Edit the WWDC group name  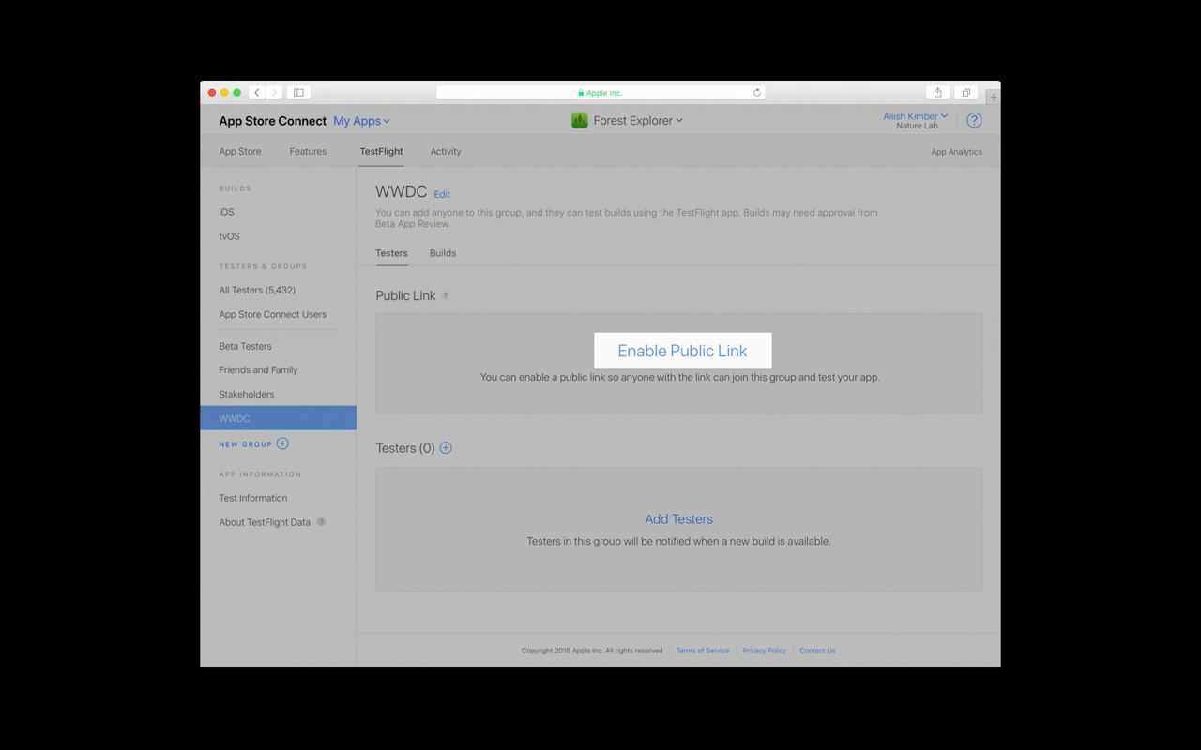442,195
